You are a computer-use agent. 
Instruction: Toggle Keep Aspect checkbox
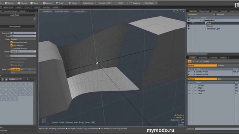[x=12, y=65]
